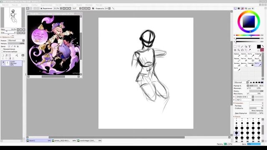
Task: Click zoom out button in navigator panel
Action: pos(18,30)
